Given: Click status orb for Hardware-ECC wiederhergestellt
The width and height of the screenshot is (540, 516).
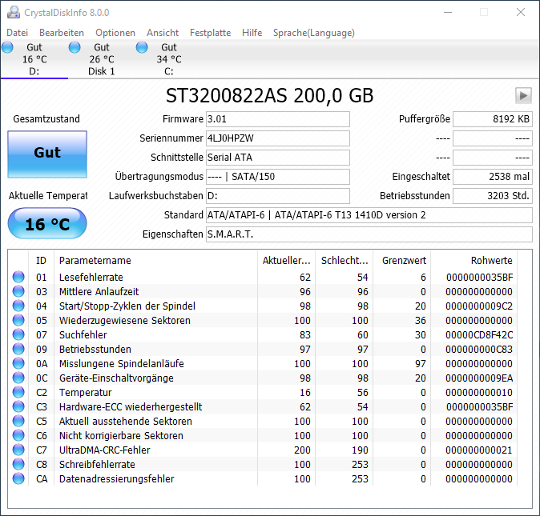Looking at the screenshot, I should click(x=18, y=406).
